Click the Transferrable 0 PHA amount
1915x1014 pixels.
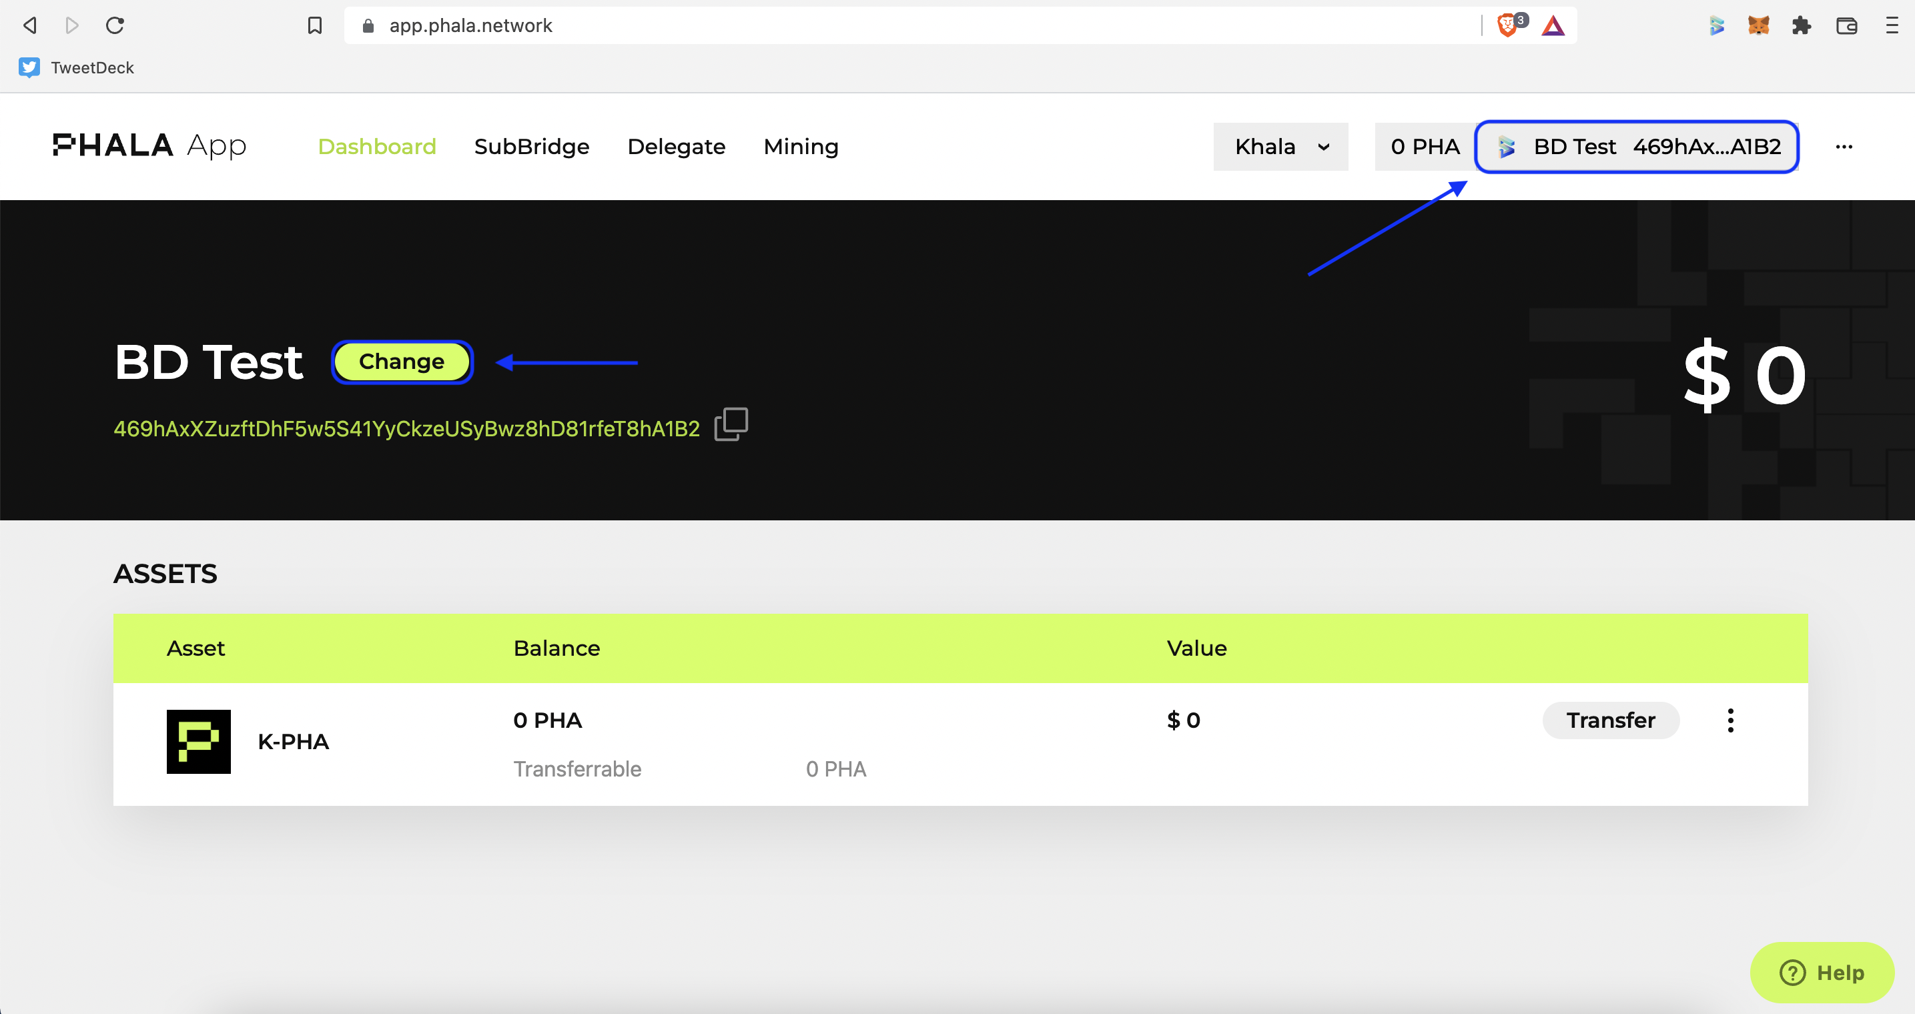tap(836, 769)
